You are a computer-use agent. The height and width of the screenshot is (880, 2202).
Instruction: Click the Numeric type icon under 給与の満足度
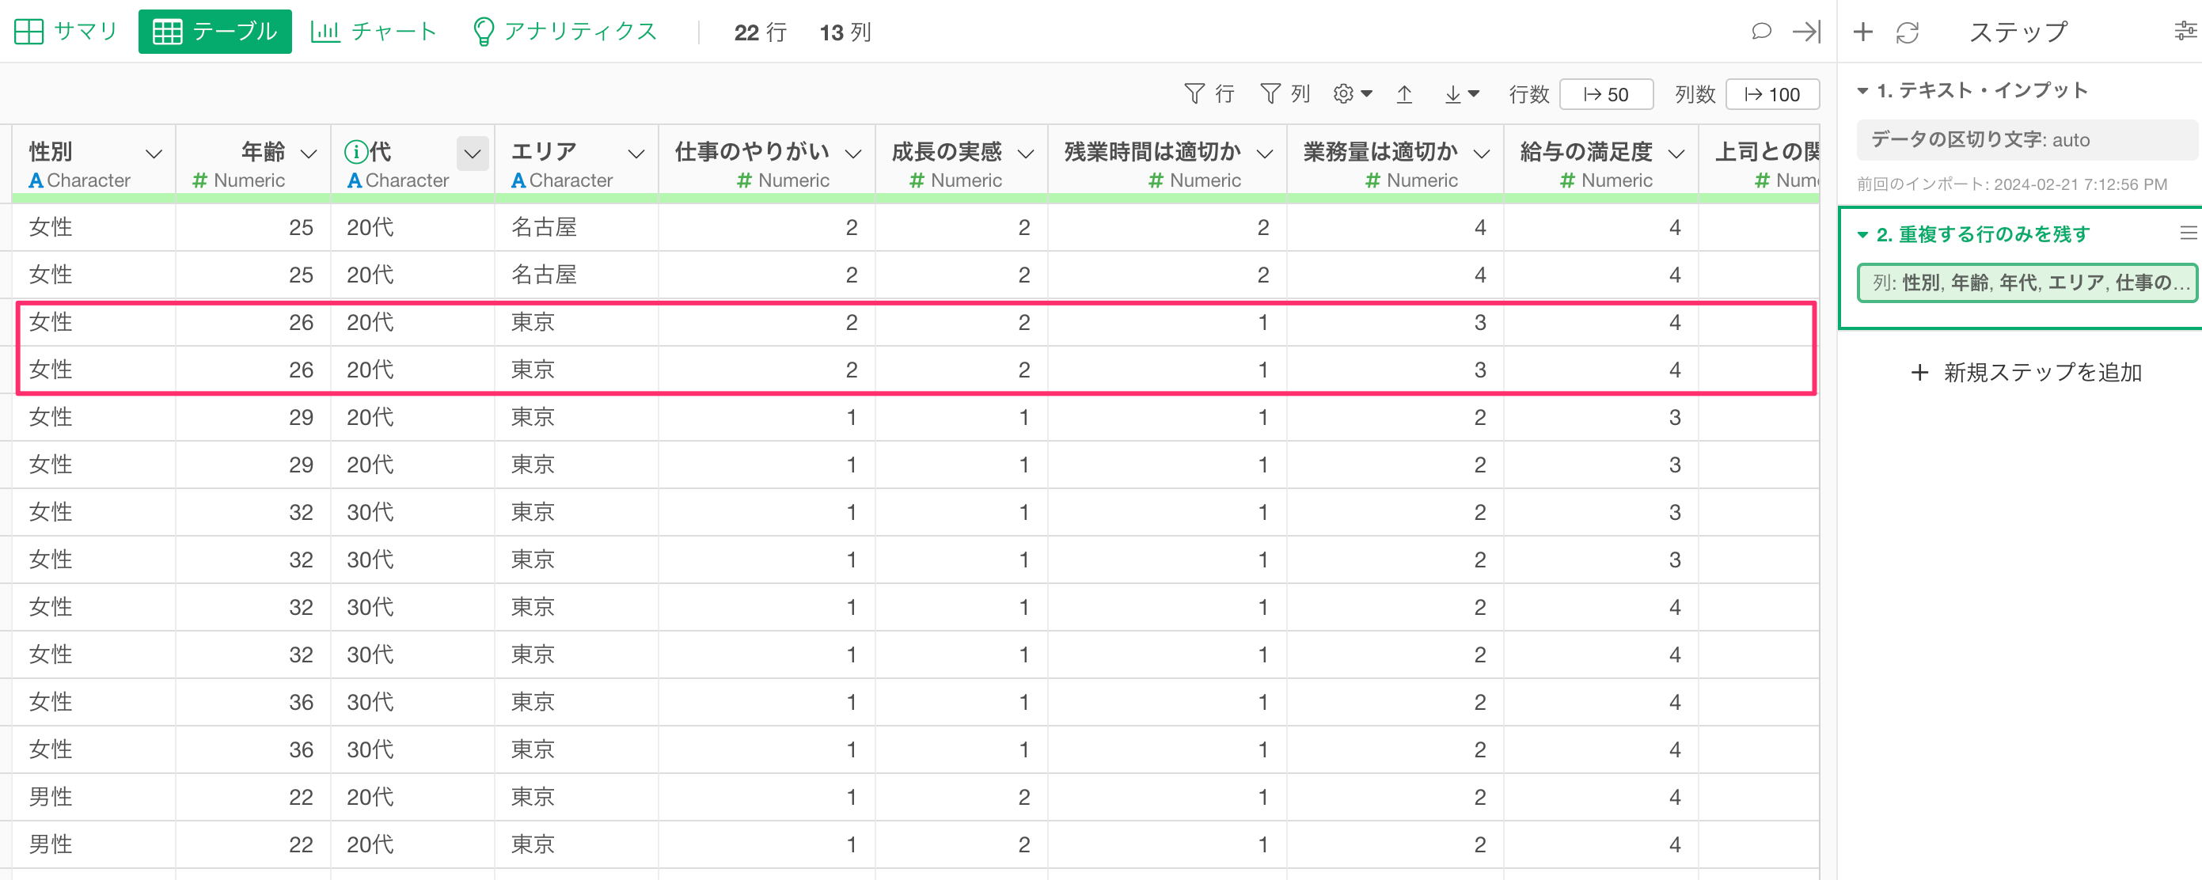coord(1568,181)
